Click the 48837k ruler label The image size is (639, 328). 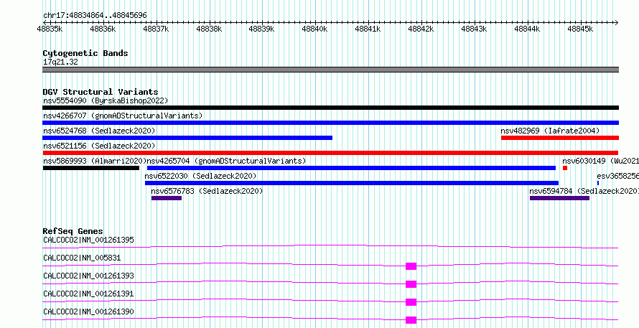156,29
